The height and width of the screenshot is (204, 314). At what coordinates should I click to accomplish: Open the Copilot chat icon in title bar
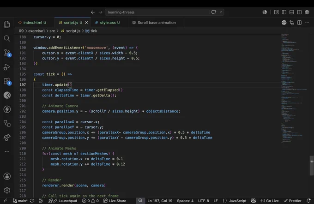click(214, 12)
